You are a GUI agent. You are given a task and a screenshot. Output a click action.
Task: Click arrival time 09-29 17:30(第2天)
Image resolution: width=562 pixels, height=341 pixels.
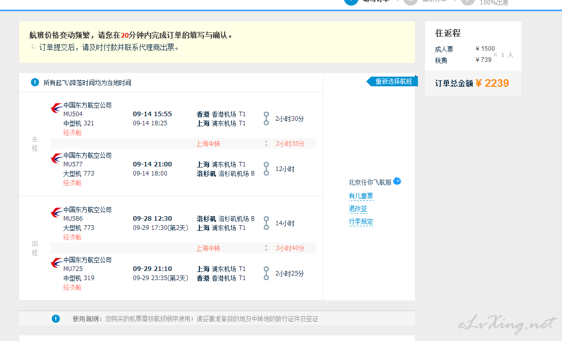[161, 228]
